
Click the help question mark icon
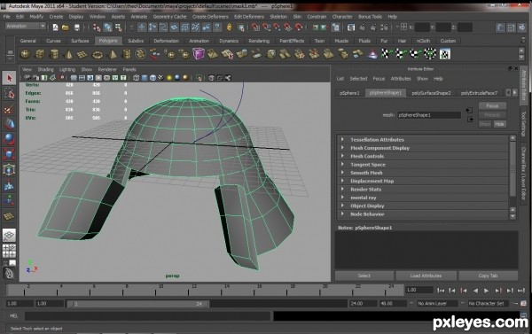click(217, 27)
